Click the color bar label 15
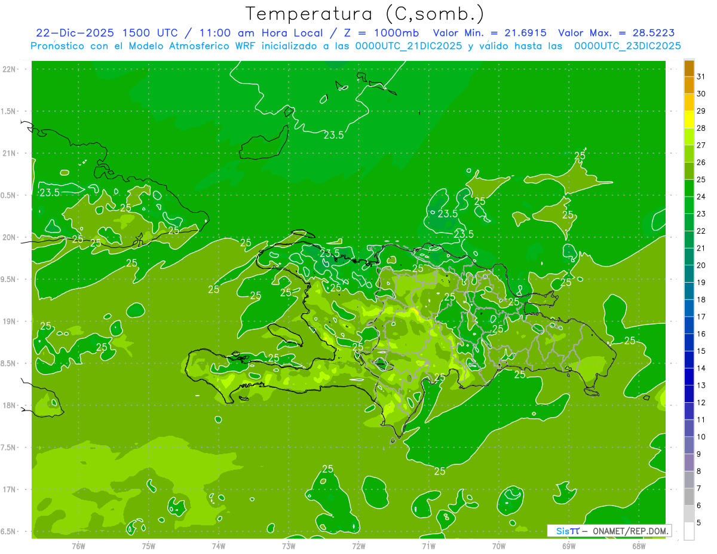Image resolution: width=717 pixels, height=554 pixels. (x=701, y=351)
